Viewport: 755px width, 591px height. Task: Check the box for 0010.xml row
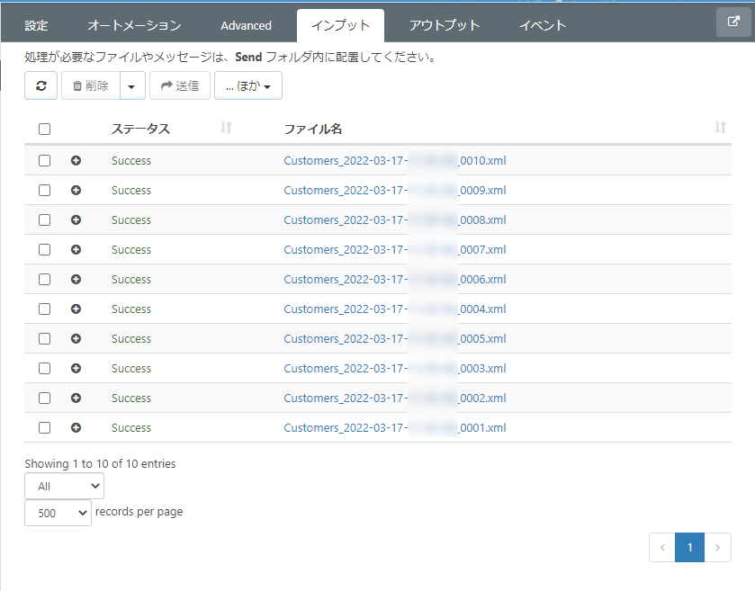pos(44,161)
